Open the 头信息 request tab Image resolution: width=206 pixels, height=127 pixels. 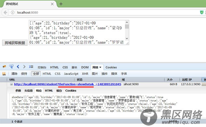pos(29,91)
